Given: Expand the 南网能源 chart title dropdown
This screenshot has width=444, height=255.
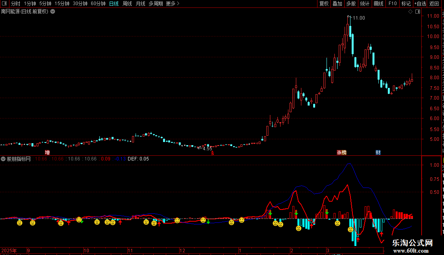Looking at the screenshot, I should pos(53,12).
